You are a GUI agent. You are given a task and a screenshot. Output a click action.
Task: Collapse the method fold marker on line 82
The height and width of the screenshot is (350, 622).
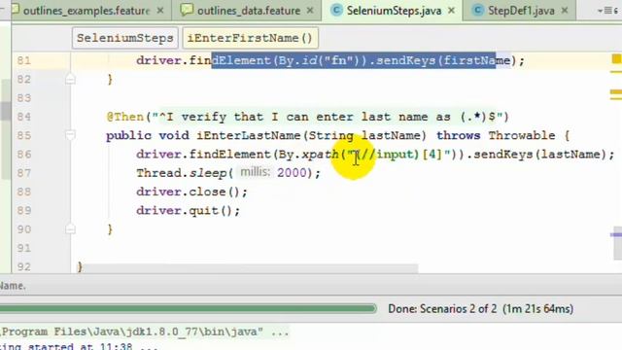click(x=70, y=80)
